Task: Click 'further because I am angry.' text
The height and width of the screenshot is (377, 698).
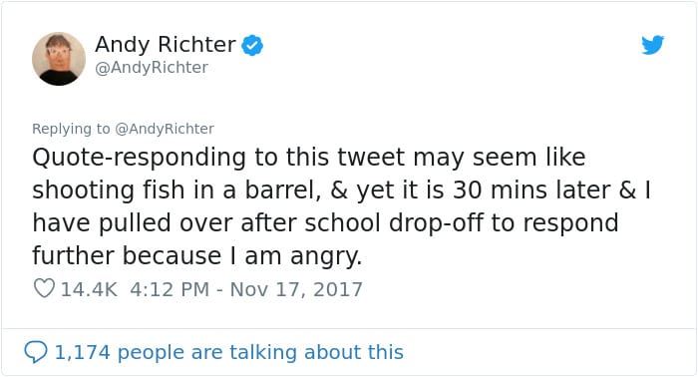Action: 196,256
